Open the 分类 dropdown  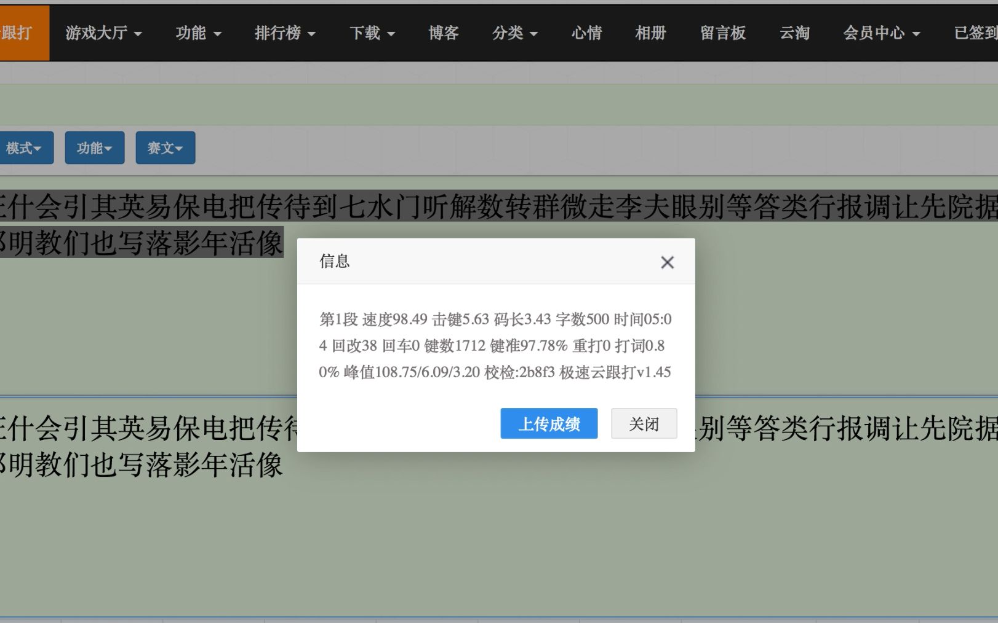coord(514,33)
